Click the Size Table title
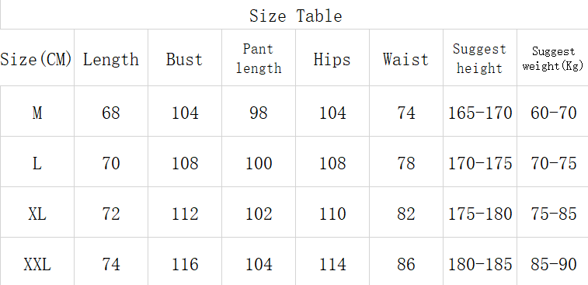The image size is (588, 285). (295, 16)
